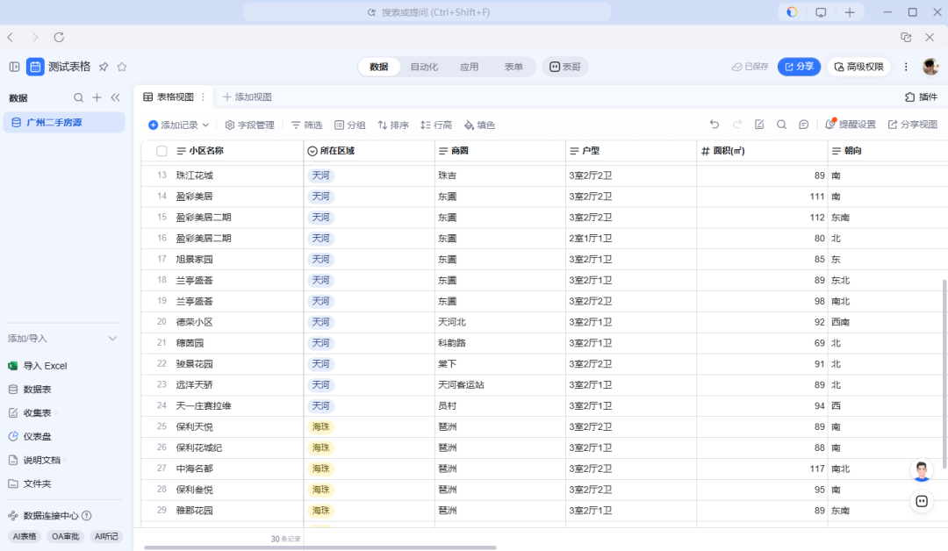Image resolution: width=948 pixels, height=551 pixels.
Task: Collapse the left data panel with double chevron
Action: coord(115,97)
